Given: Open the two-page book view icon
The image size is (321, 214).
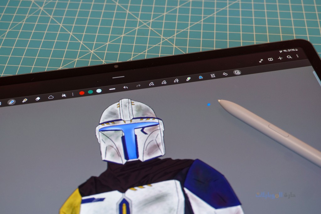Looking at the screenshot, I should tap(271, 60).
